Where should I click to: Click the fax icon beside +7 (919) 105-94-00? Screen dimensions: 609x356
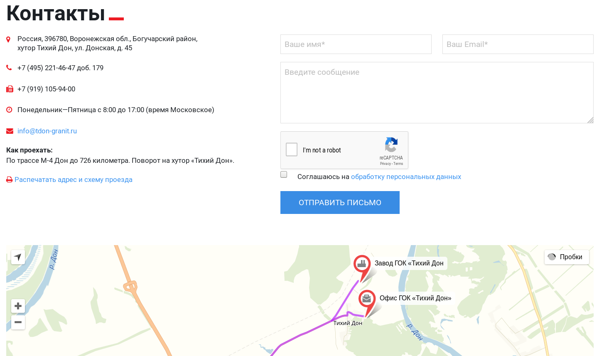(9, 88)
